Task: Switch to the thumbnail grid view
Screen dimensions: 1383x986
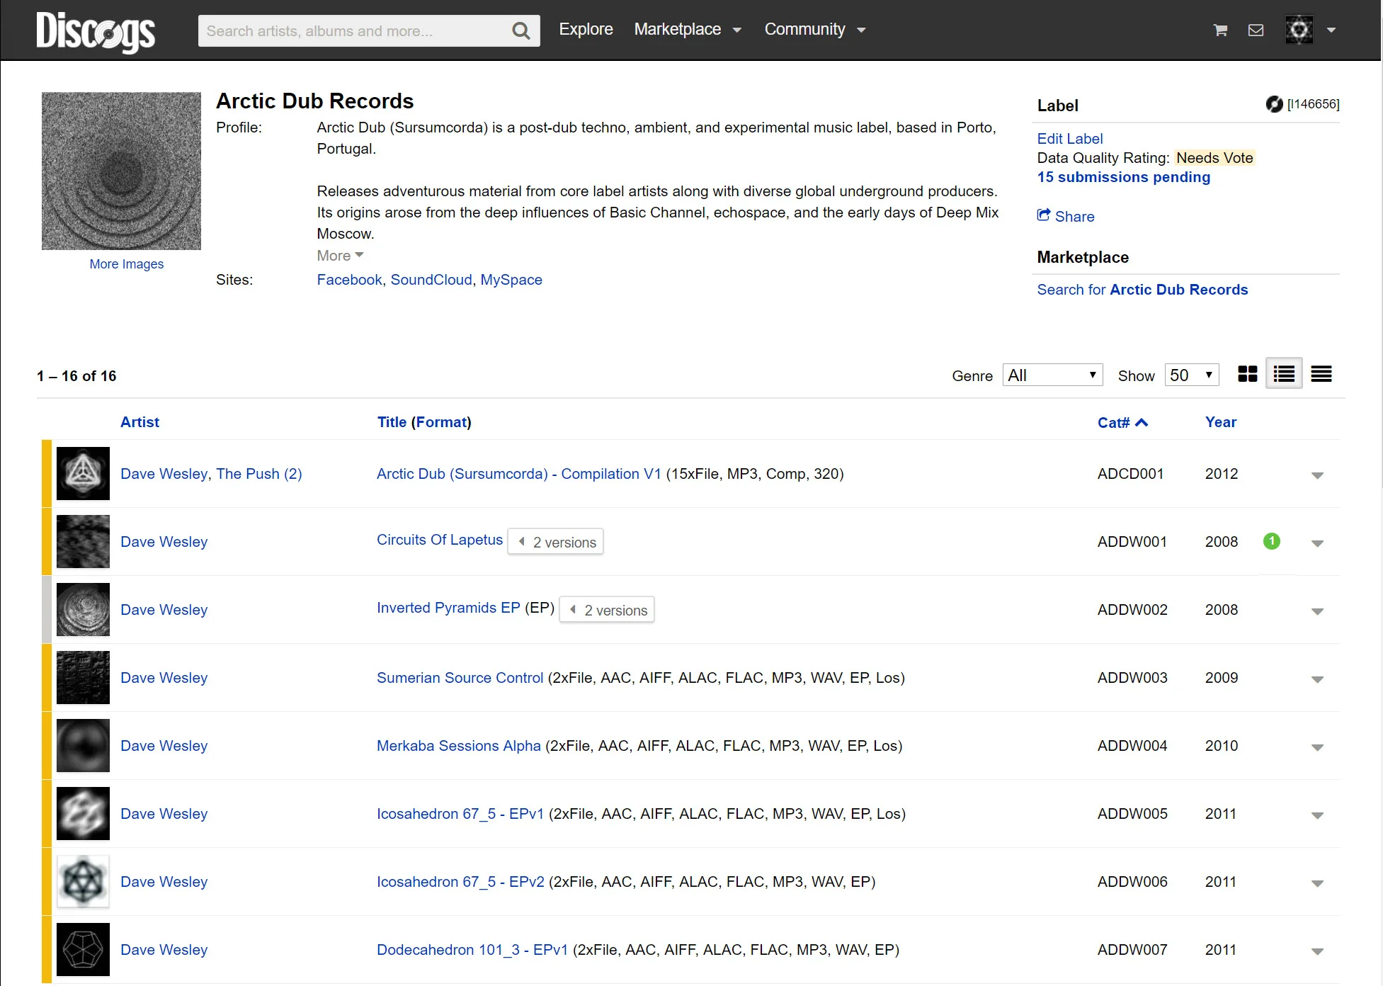Action: pyautogui.click(x=1247, y=374)
